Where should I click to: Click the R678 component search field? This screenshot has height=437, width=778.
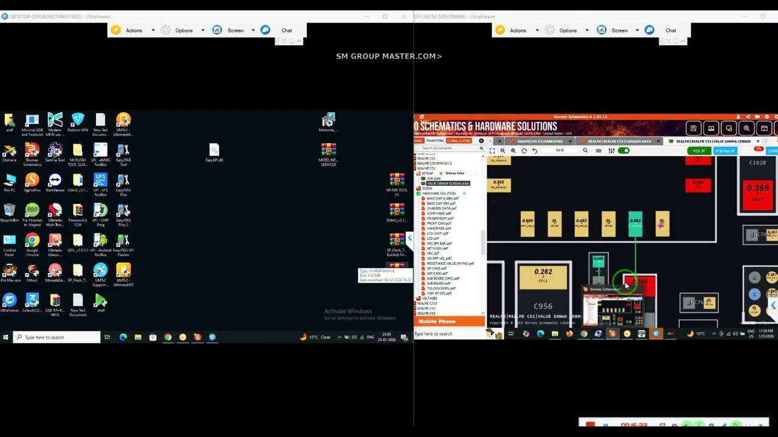click(560, 151)
